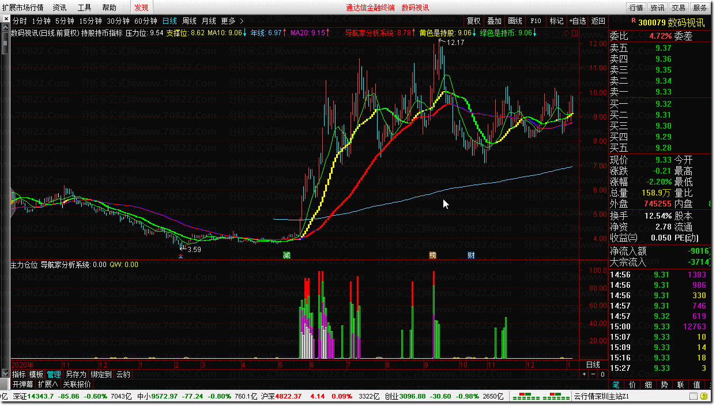Image resolution: width=716 pixels, height=406 pixels.
Task: Click the 中小 index in status bar
Action: [x=144, y=397]
